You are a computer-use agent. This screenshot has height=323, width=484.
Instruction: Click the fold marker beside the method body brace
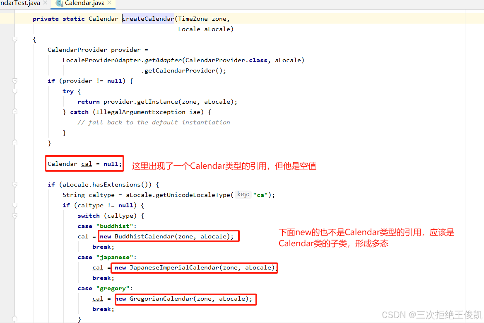[x=14, y=39]
